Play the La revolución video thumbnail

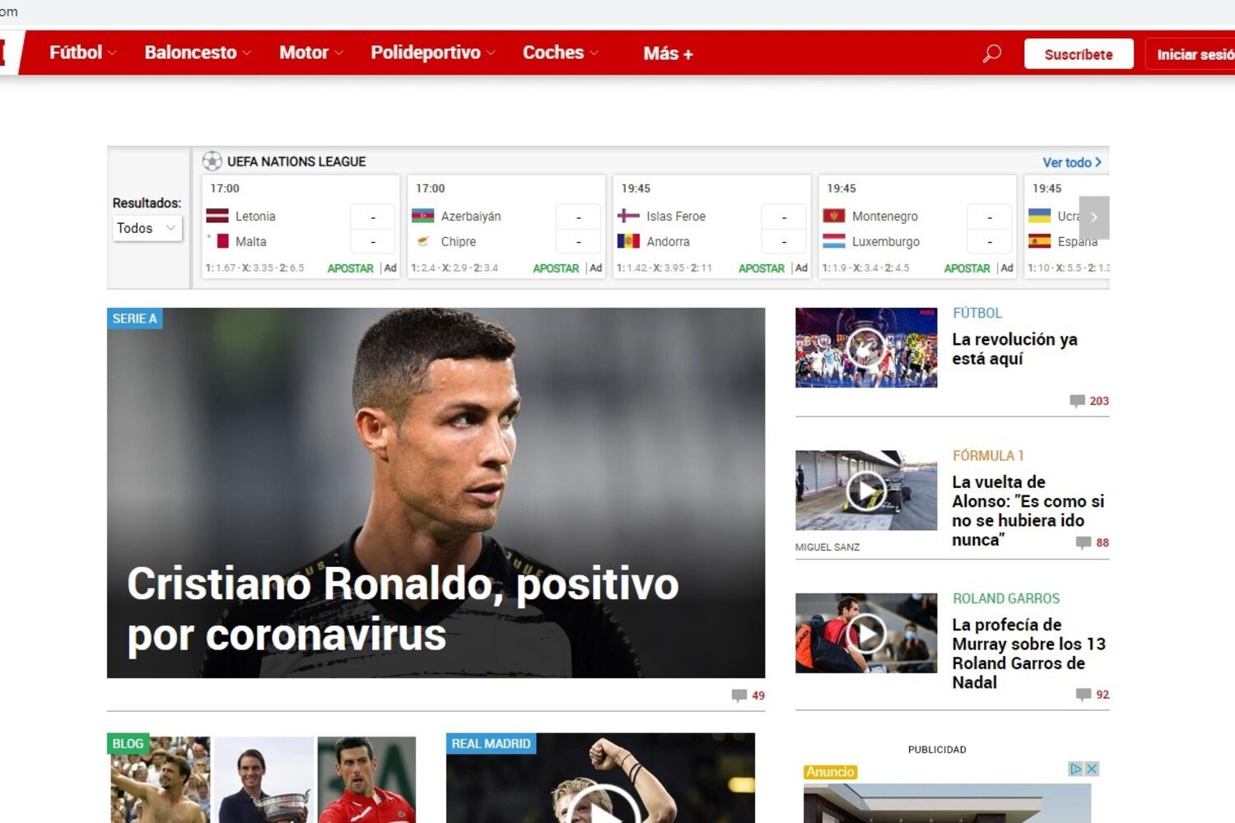866,347
